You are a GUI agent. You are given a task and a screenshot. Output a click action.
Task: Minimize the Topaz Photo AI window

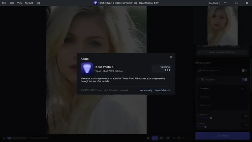pyautogui.click(x=225, y=3)
